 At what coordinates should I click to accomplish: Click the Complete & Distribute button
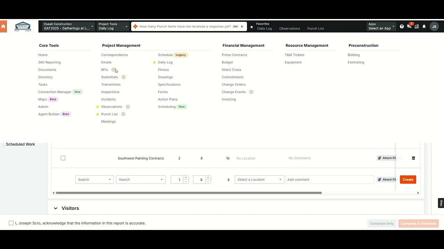[x=418, y=223]
